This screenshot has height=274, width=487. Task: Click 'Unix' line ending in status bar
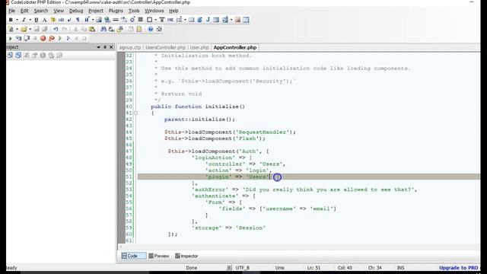(279, 268)
